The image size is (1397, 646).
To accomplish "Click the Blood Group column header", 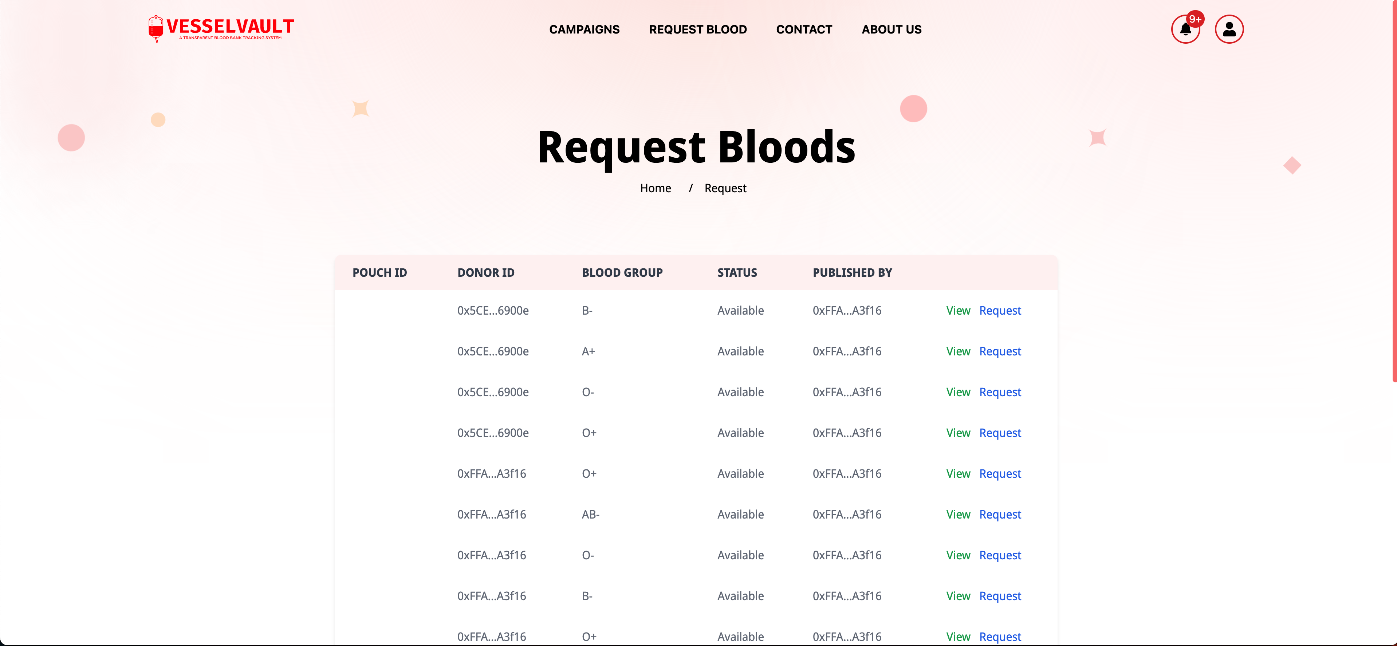I will tap(622, 273).
